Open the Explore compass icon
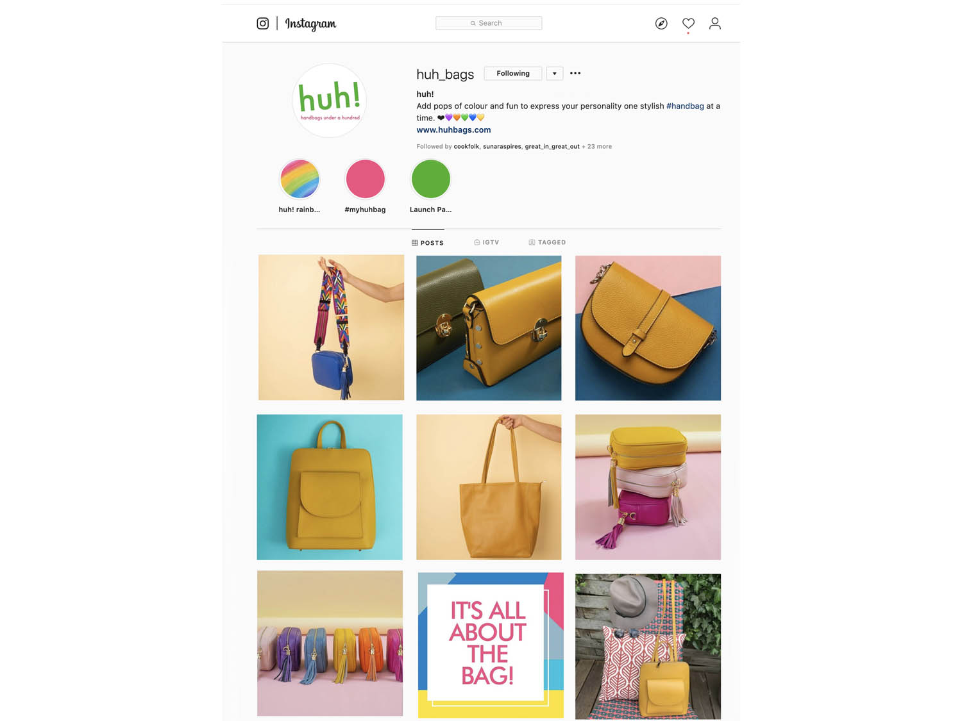962x721 pixels. coord(661,24)
